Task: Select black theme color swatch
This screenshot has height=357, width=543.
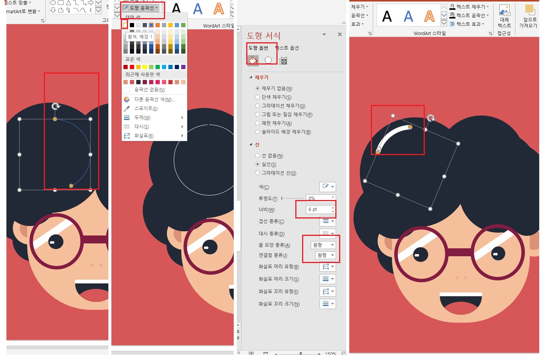Action: tap(132, 25)
